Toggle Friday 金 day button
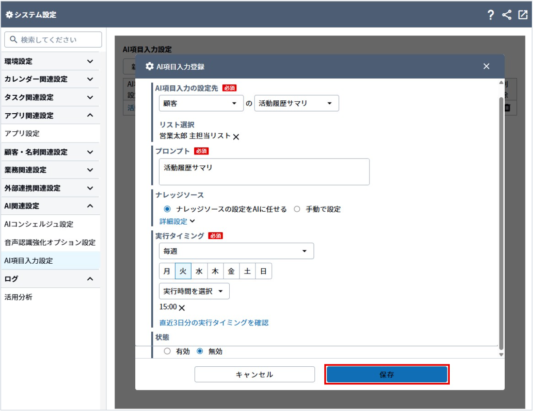Viewport: 534px width, 412px height. click(232, 271)
